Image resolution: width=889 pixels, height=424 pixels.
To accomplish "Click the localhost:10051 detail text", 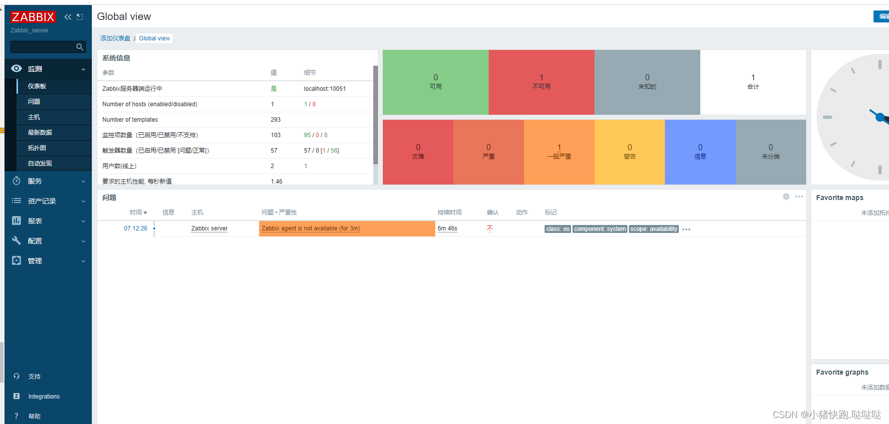I will (x=324, y=89).
